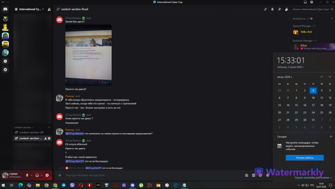The width and height of the screenshot is (335, 189).
Task: Focus the message input for content-section-flood
Action: tap(154, 175)
